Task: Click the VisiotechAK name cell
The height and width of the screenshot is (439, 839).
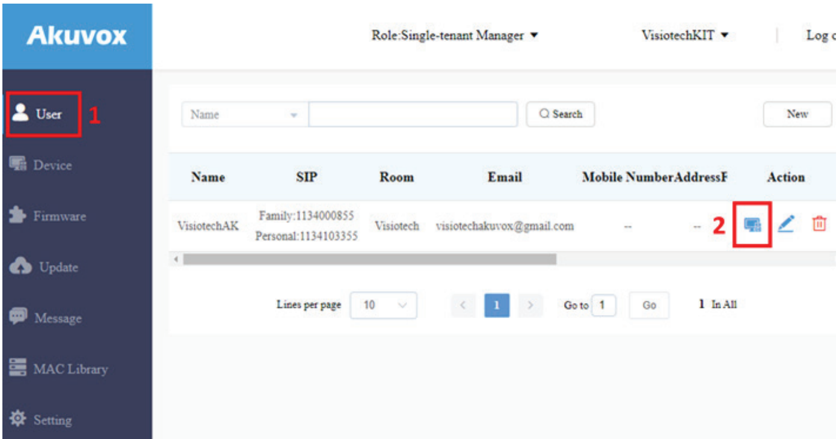Action: pyautogui.click(x=208, y=226)
